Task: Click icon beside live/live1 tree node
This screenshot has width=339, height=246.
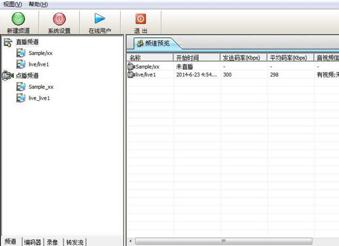Action: [21, 64]
